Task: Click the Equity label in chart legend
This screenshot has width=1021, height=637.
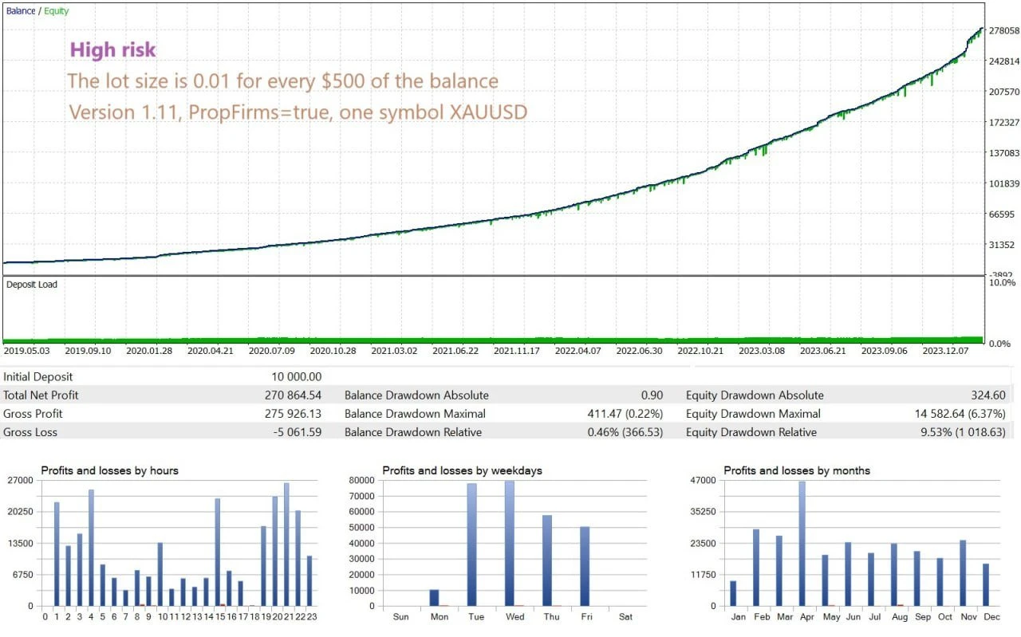Action: [x=56, y=11]
